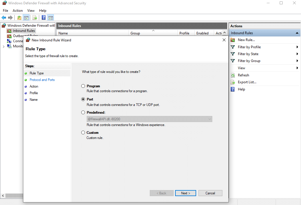301x205 pixels.
Task: Click the New Rule icon in Actions
Action: point(233,40)
